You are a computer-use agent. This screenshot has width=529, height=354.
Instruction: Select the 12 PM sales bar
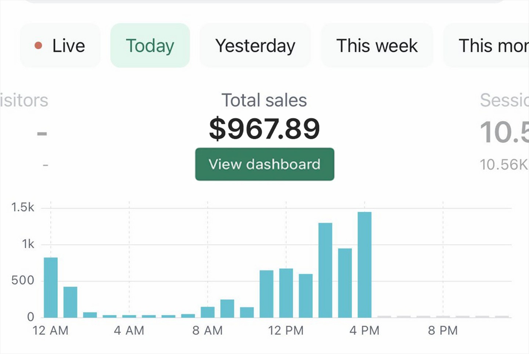pos(286,293)
